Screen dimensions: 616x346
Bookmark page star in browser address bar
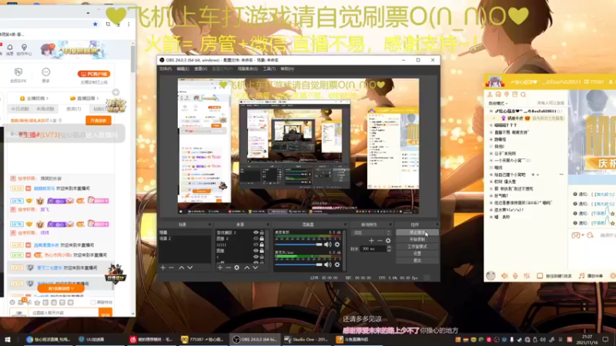pyautogui.click(x=95, y=24)
